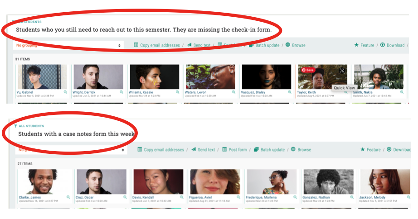
Task: Click magnifier icon beside Wright, Derrick
Action: (x=122, y=92)
